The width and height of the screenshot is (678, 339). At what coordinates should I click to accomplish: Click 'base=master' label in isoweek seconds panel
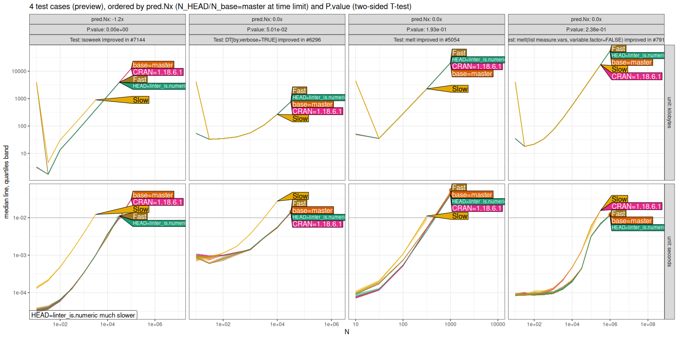(153, 195)
